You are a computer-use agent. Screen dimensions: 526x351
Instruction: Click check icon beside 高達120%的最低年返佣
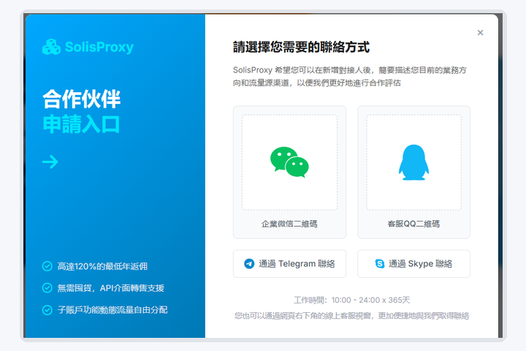47,266
